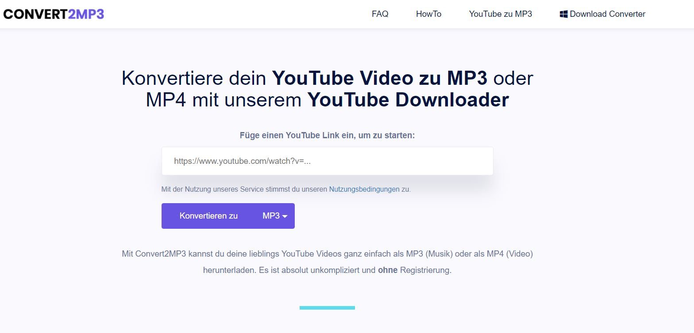This screenshot has width=694, height=333.
Task: Click the Mit Convert2MP3 kannst du paragraph
Action: [327, 262]
